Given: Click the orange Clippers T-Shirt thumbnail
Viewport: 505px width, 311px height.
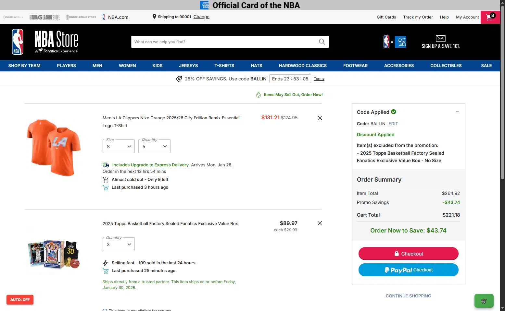Looking at the screenshot, I should pos(54,148).
